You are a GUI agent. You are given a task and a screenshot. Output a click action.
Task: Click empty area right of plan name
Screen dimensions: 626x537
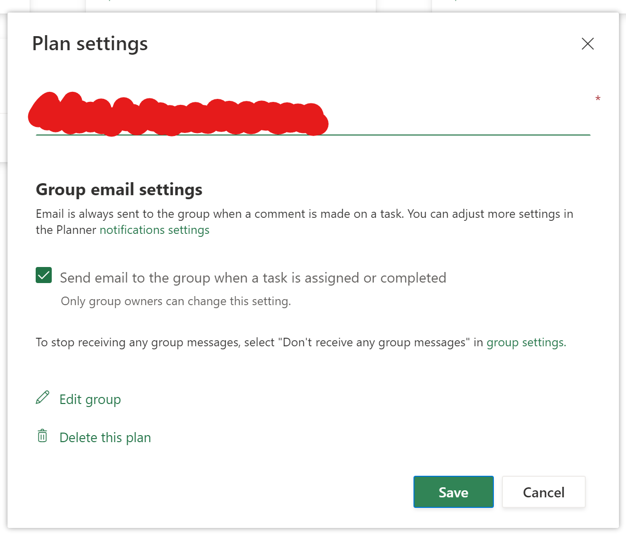pyautogui.click(x=457, y=115)
